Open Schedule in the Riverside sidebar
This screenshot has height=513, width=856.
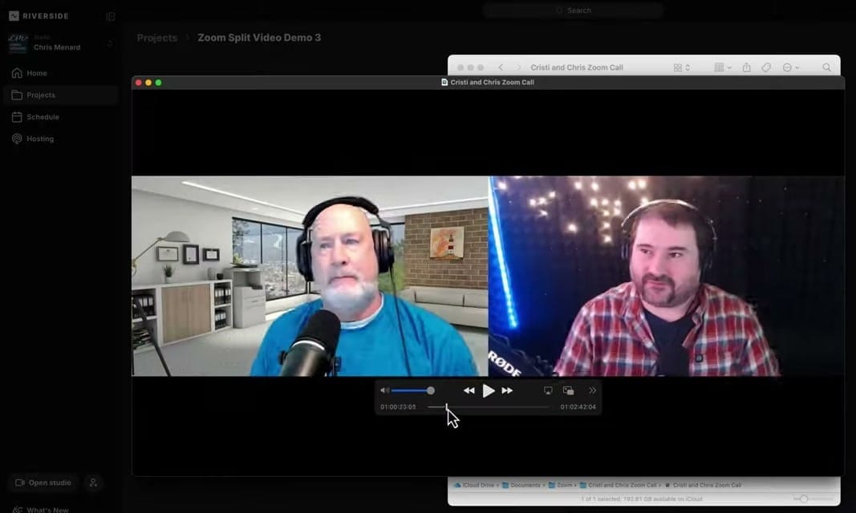[60, 117]
